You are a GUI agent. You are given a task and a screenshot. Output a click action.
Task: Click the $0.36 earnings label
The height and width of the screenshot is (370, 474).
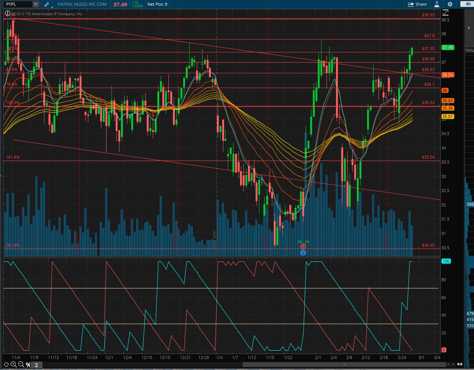click(x=303, y=241)
